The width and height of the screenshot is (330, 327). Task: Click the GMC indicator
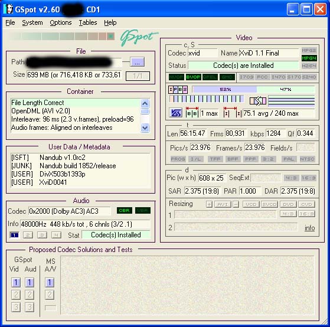tap(227, 77)
